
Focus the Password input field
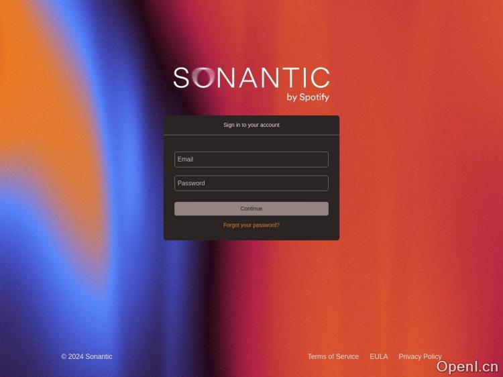coord(251,183)
